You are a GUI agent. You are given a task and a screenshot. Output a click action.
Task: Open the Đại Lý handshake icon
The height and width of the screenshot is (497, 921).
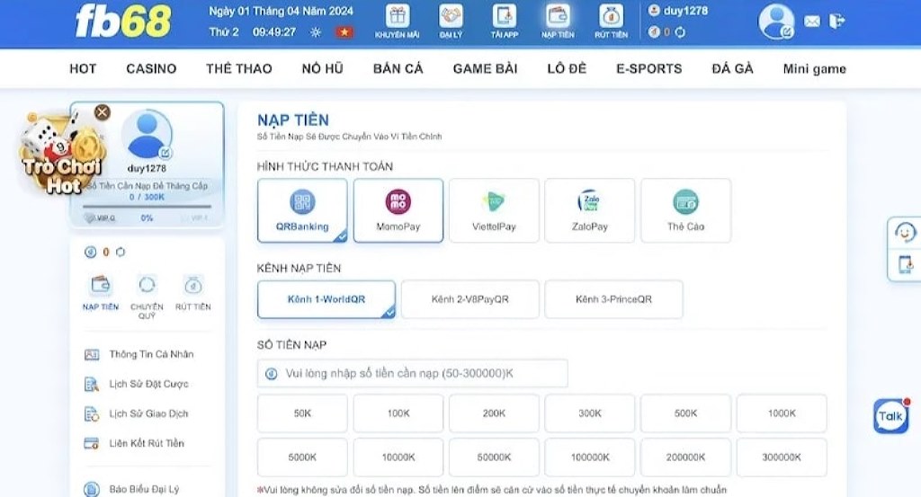[451, 16]
